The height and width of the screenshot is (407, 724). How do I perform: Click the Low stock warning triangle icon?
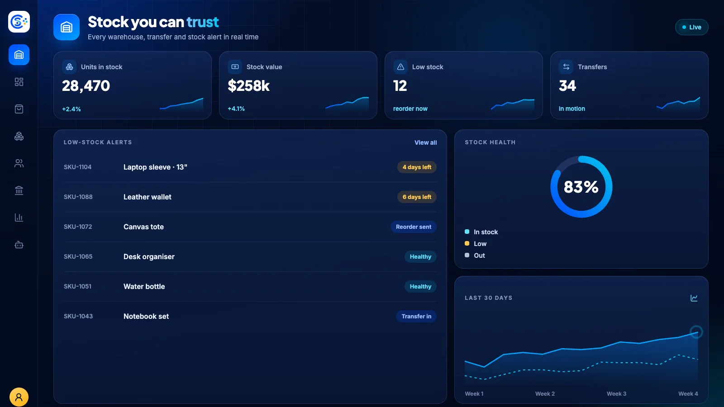400,67
